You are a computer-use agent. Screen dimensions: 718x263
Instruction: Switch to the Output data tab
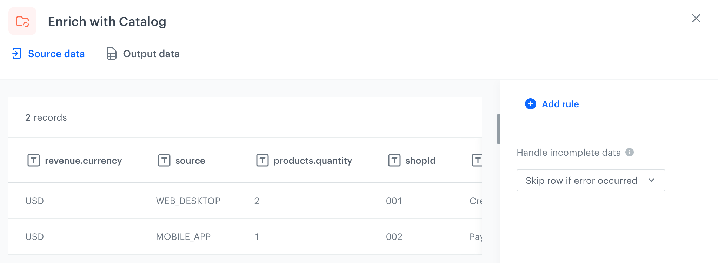pyautogui.click(x=151, y=54)
